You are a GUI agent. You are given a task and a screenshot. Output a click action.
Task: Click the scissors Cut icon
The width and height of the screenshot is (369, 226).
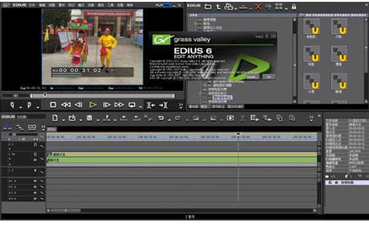point(242,118)
